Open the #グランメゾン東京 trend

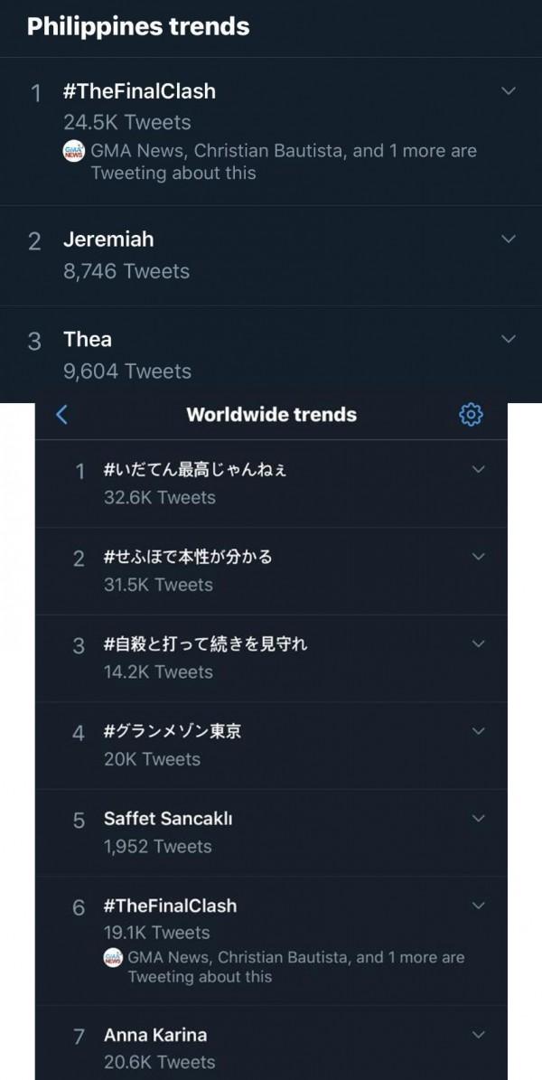pos(173,731)
